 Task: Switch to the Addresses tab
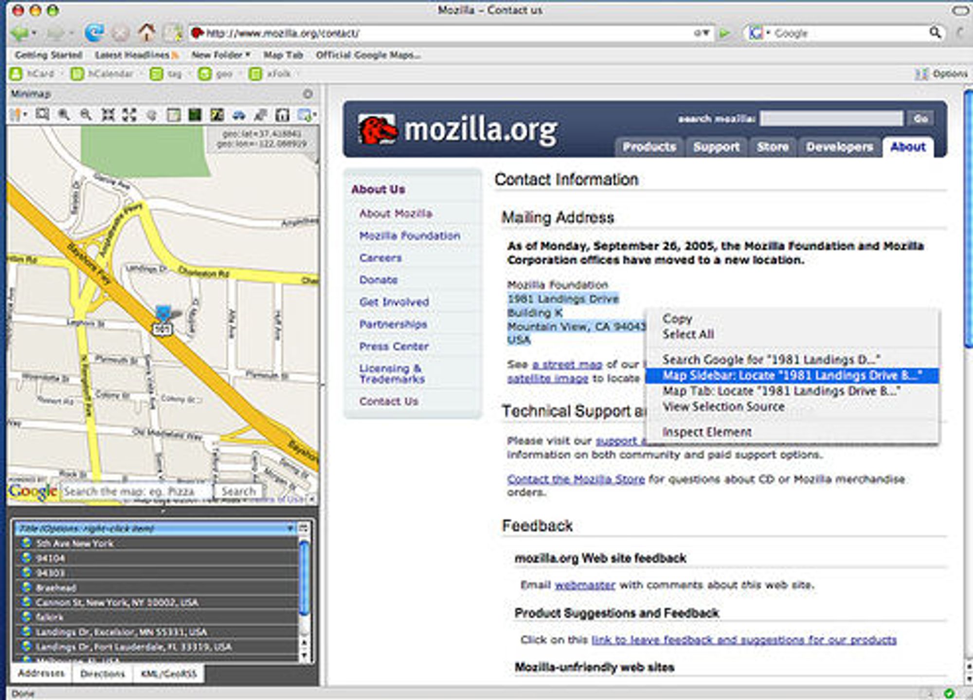click(x=41, y=673)
